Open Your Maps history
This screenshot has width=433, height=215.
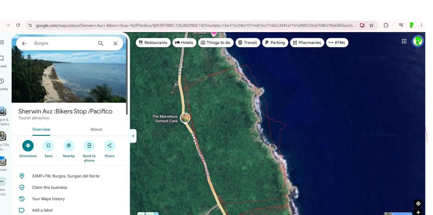pos(48,199)
